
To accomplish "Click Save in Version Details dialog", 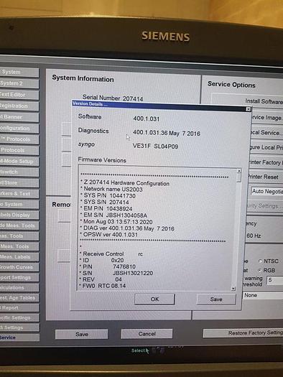I will (x=216, y=299).
